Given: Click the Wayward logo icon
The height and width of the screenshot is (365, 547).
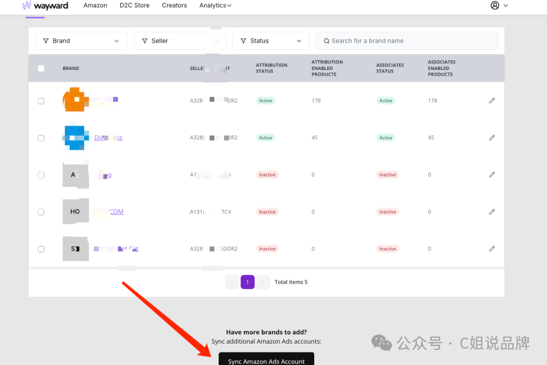Looking at the screenshot, I should coord(27,5).
